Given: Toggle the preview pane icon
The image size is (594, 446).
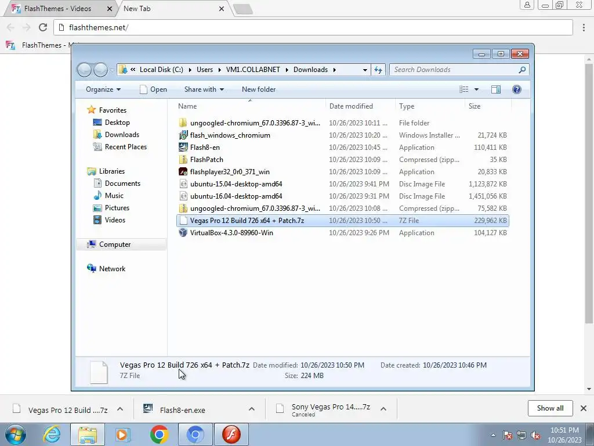Looking at the screenshot, I should pos(495,89).
